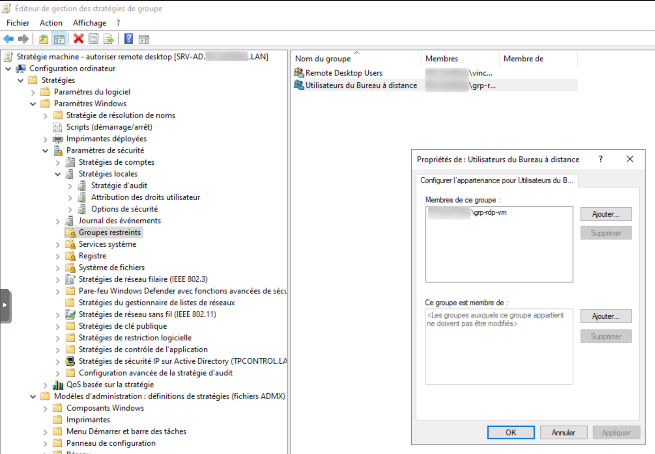Open Properties via the toolbar icon
Image resolution: width=655 pixels, height=454 pixels.
93,39
